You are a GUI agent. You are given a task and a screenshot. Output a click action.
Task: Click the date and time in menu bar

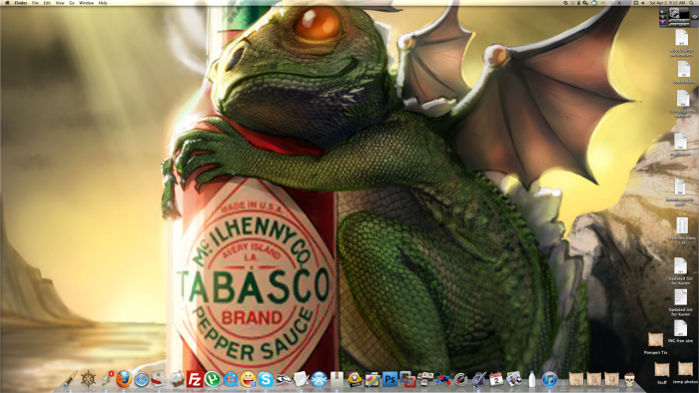tap(667, 3)
